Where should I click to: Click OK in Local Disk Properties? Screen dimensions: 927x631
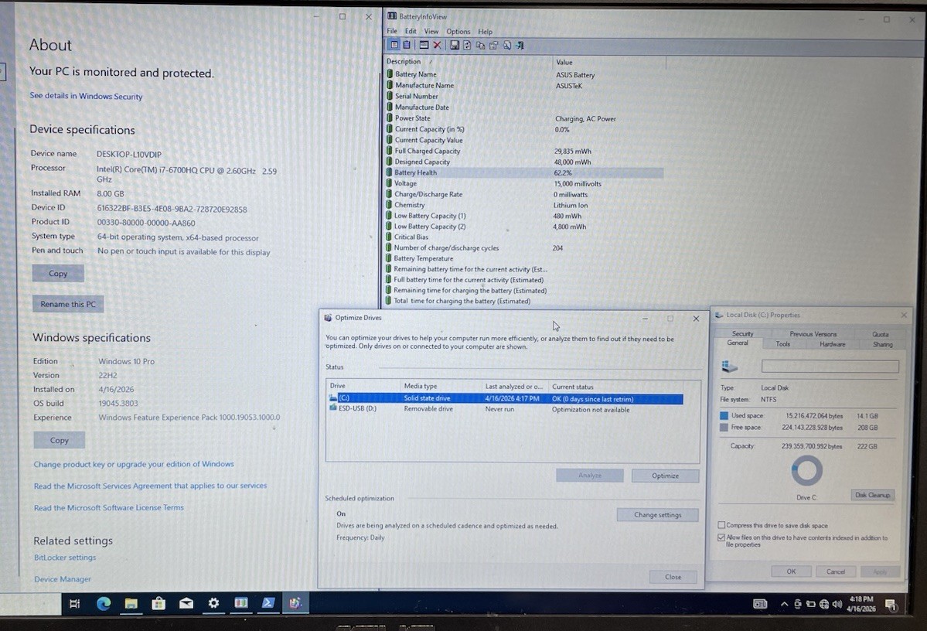coord(791,571)
